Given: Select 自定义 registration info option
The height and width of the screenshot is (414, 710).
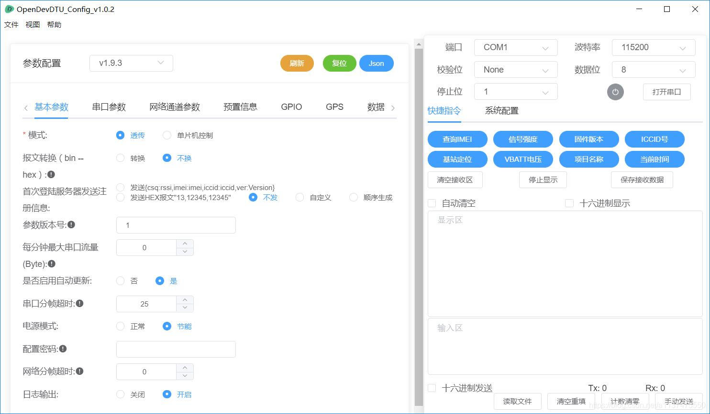Looking at the screenshot, I should tap(300, 197).
